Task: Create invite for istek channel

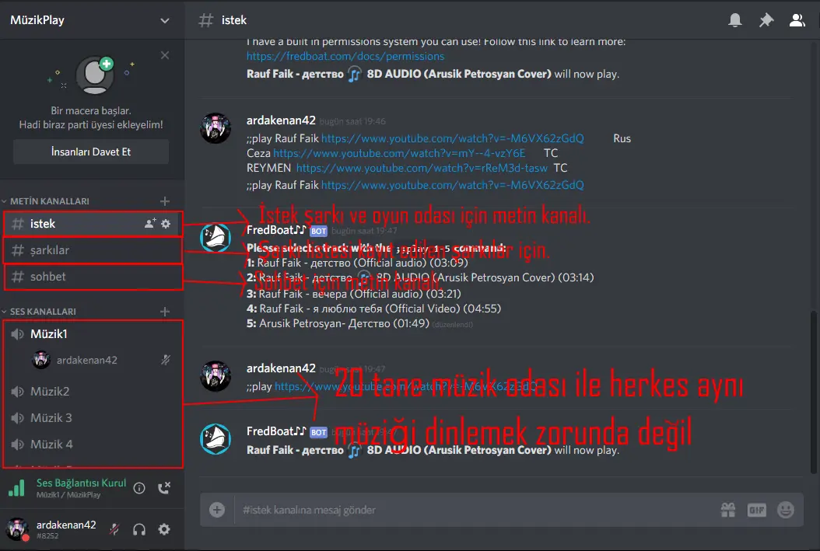Action: [x=150, y=224]
